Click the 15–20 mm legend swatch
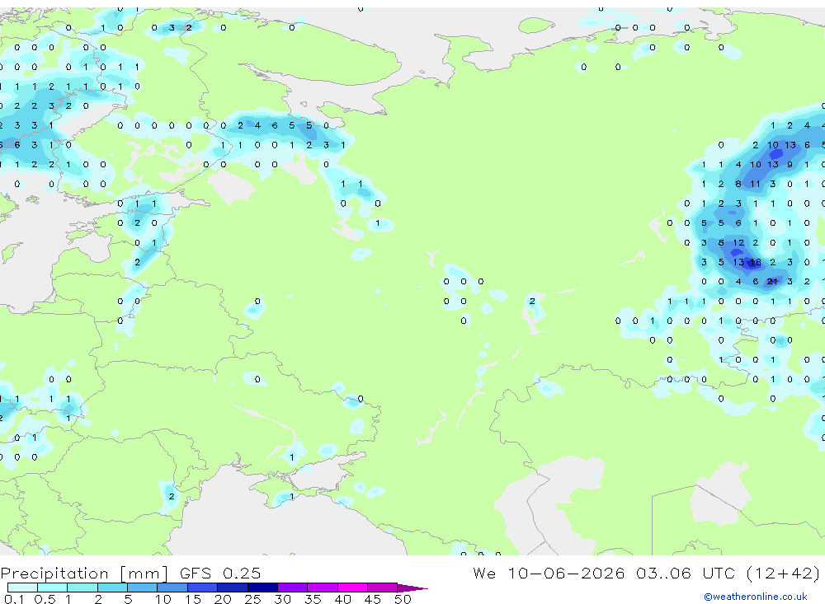Viewport: 825px width, 604px height. pyautogui.click(x=203, y=588)
